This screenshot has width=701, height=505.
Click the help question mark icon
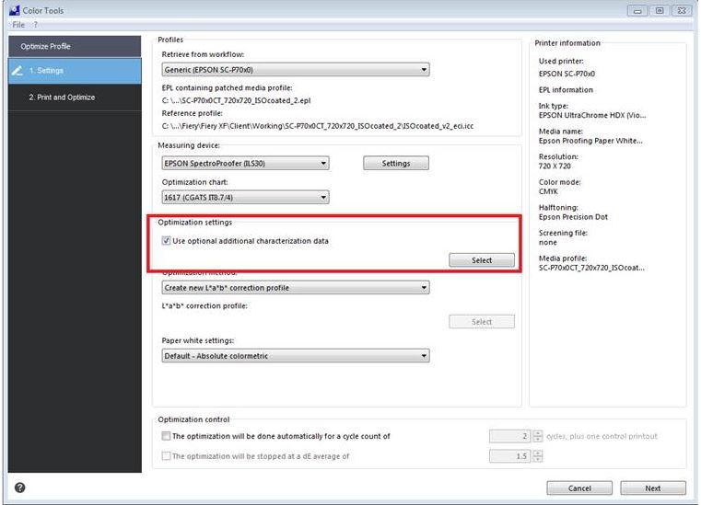pos(19,488)
